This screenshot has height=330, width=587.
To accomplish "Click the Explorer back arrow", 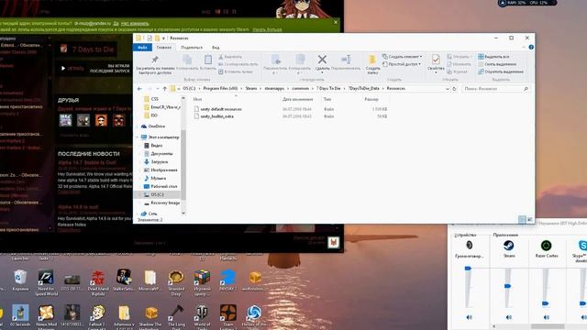I will coord(139,89).
